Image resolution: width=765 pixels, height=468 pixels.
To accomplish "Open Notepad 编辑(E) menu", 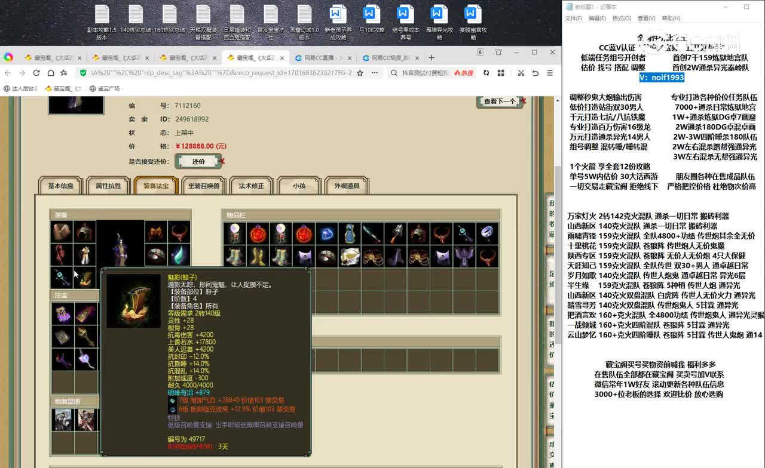I will 597,19.
